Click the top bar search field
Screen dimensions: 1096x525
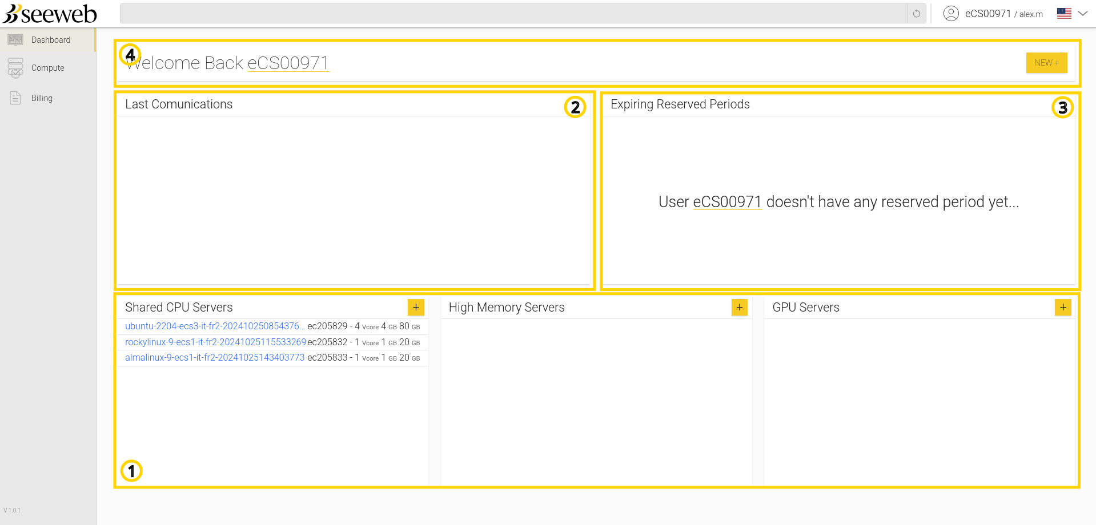[513, 14]
